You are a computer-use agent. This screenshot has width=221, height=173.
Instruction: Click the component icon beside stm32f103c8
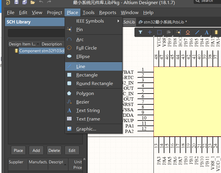[x=16, y=51]
